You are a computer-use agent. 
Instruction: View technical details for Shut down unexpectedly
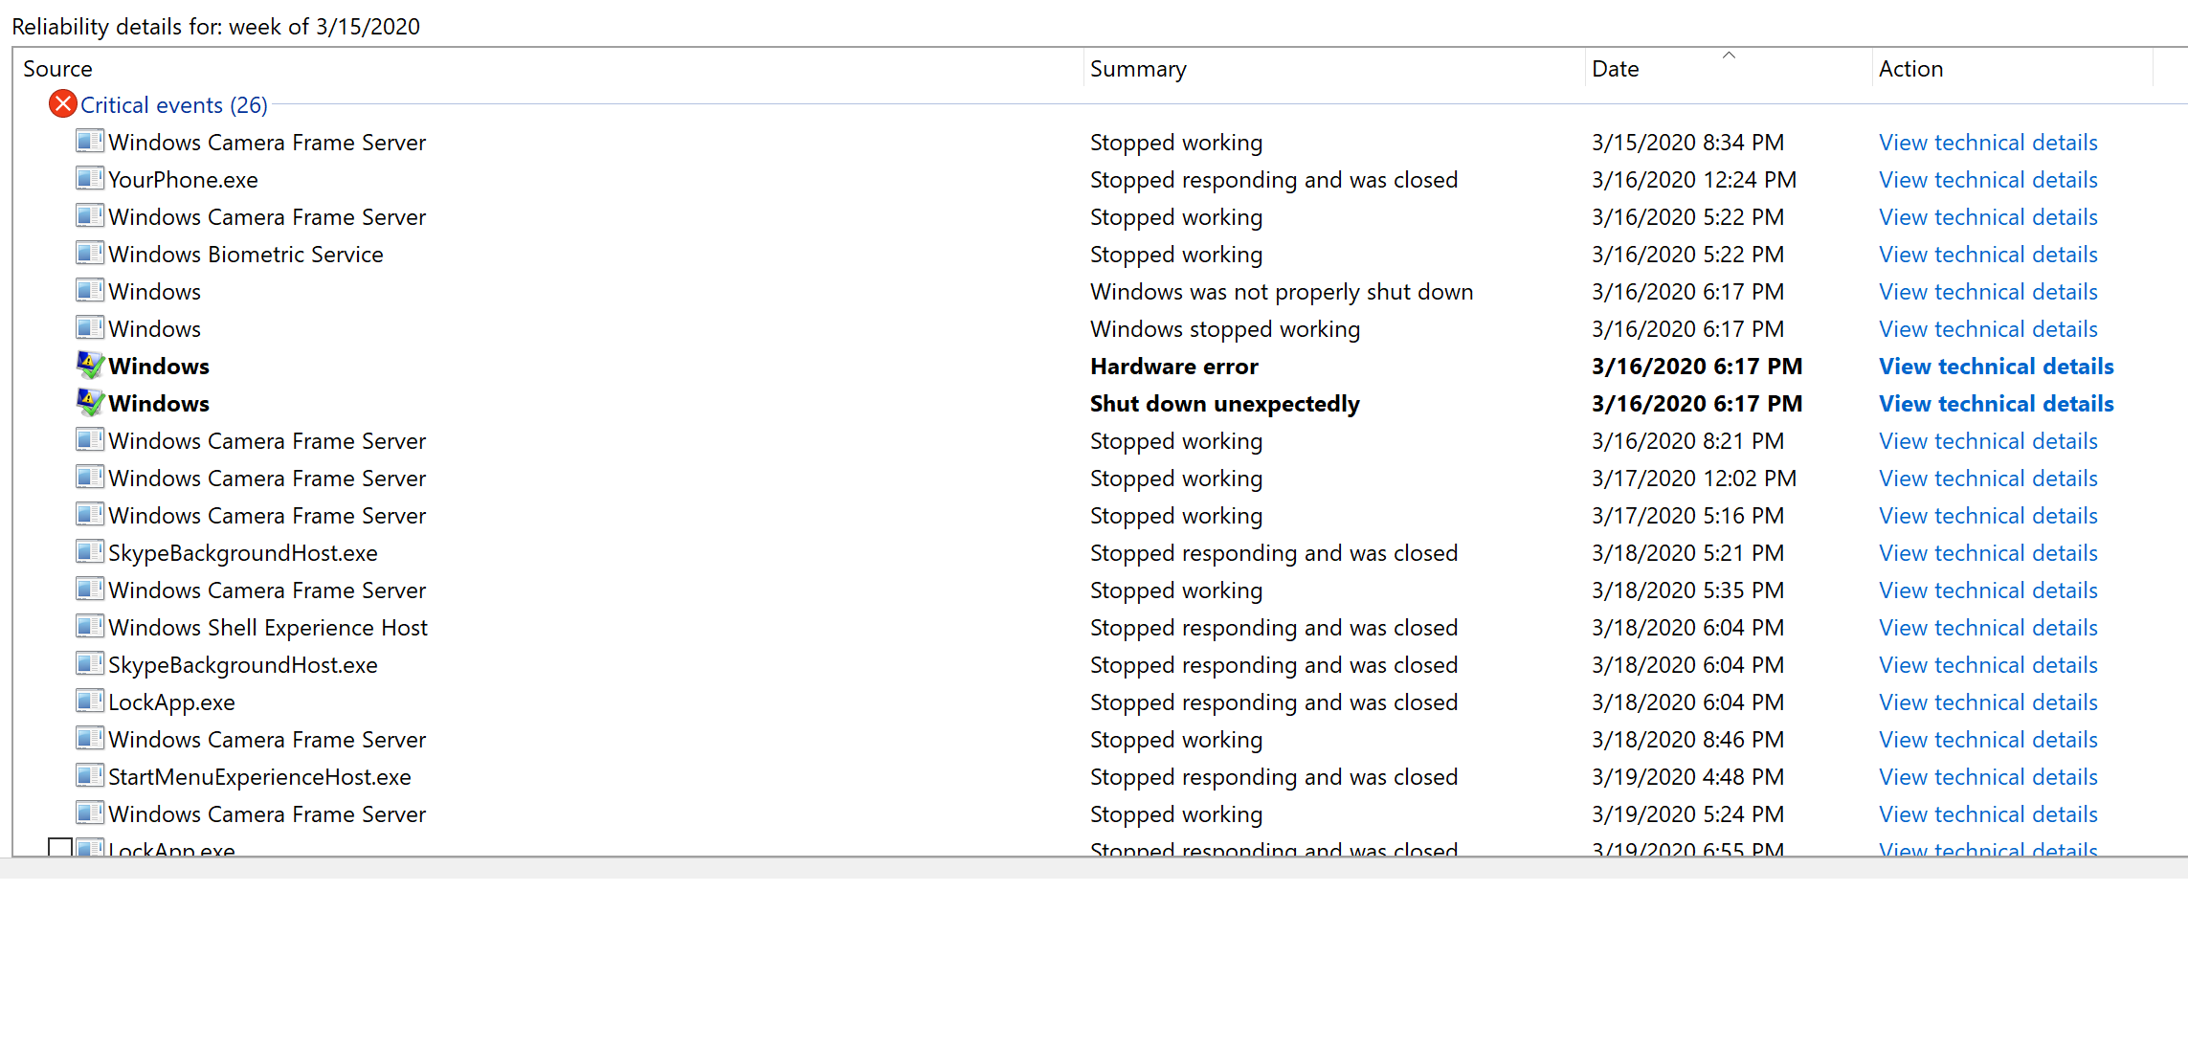click(x=1996, y=404)
